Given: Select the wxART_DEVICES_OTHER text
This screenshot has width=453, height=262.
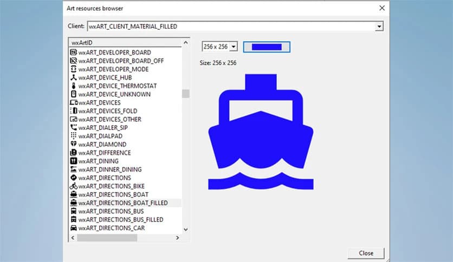Looking at the screenshot, I should click(x=110, y=119).
